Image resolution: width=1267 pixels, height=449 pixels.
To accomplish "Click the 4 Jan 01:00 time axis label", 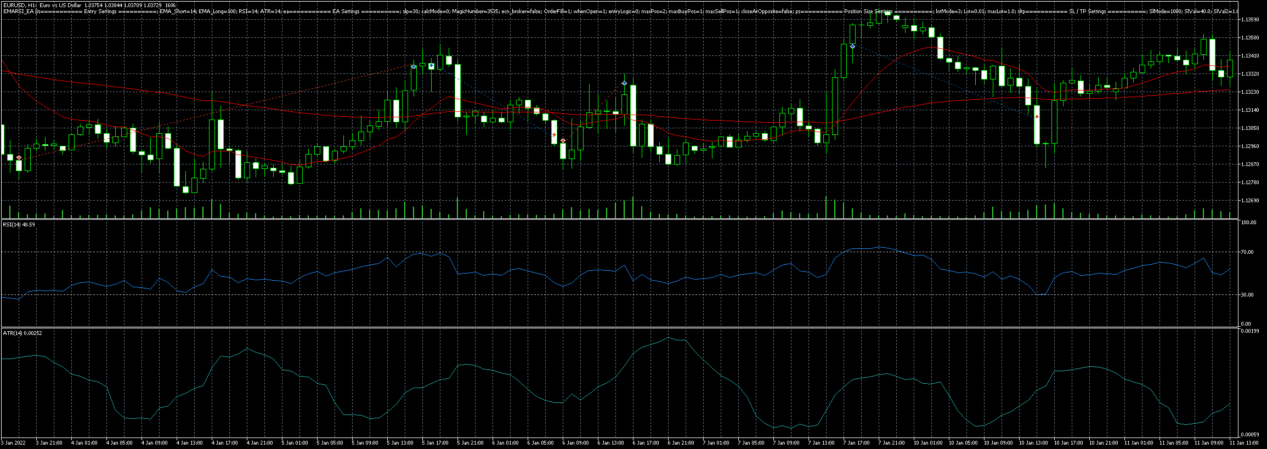I will pos(84,442).
